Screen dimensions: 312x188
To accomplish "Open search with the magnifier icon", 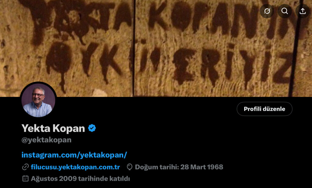I will (x=285, y=11).
